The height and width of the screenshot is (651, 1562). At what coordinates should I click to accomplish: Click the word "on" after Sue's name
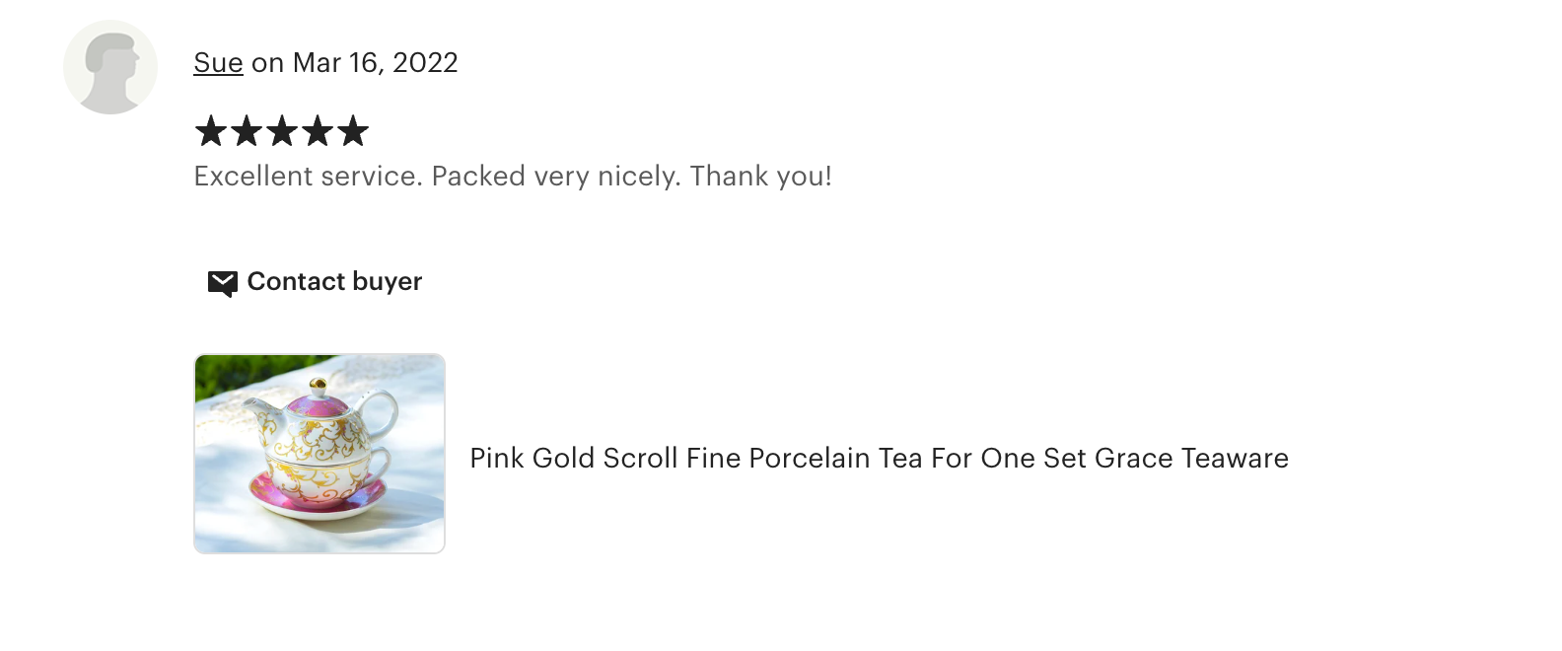click(267, 63)
